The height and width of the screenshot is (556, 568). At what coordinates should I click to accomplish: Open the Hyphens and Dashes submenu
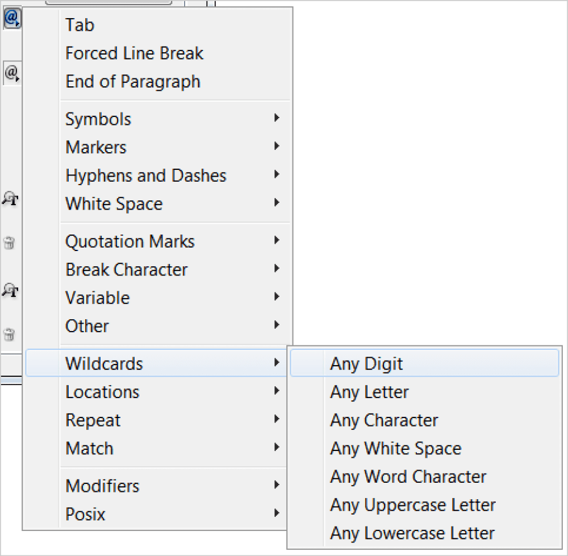(x=146, y=176)
